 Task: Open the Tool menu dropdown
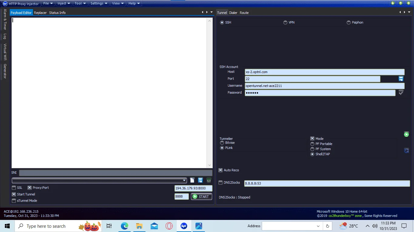tap(80, 3)
